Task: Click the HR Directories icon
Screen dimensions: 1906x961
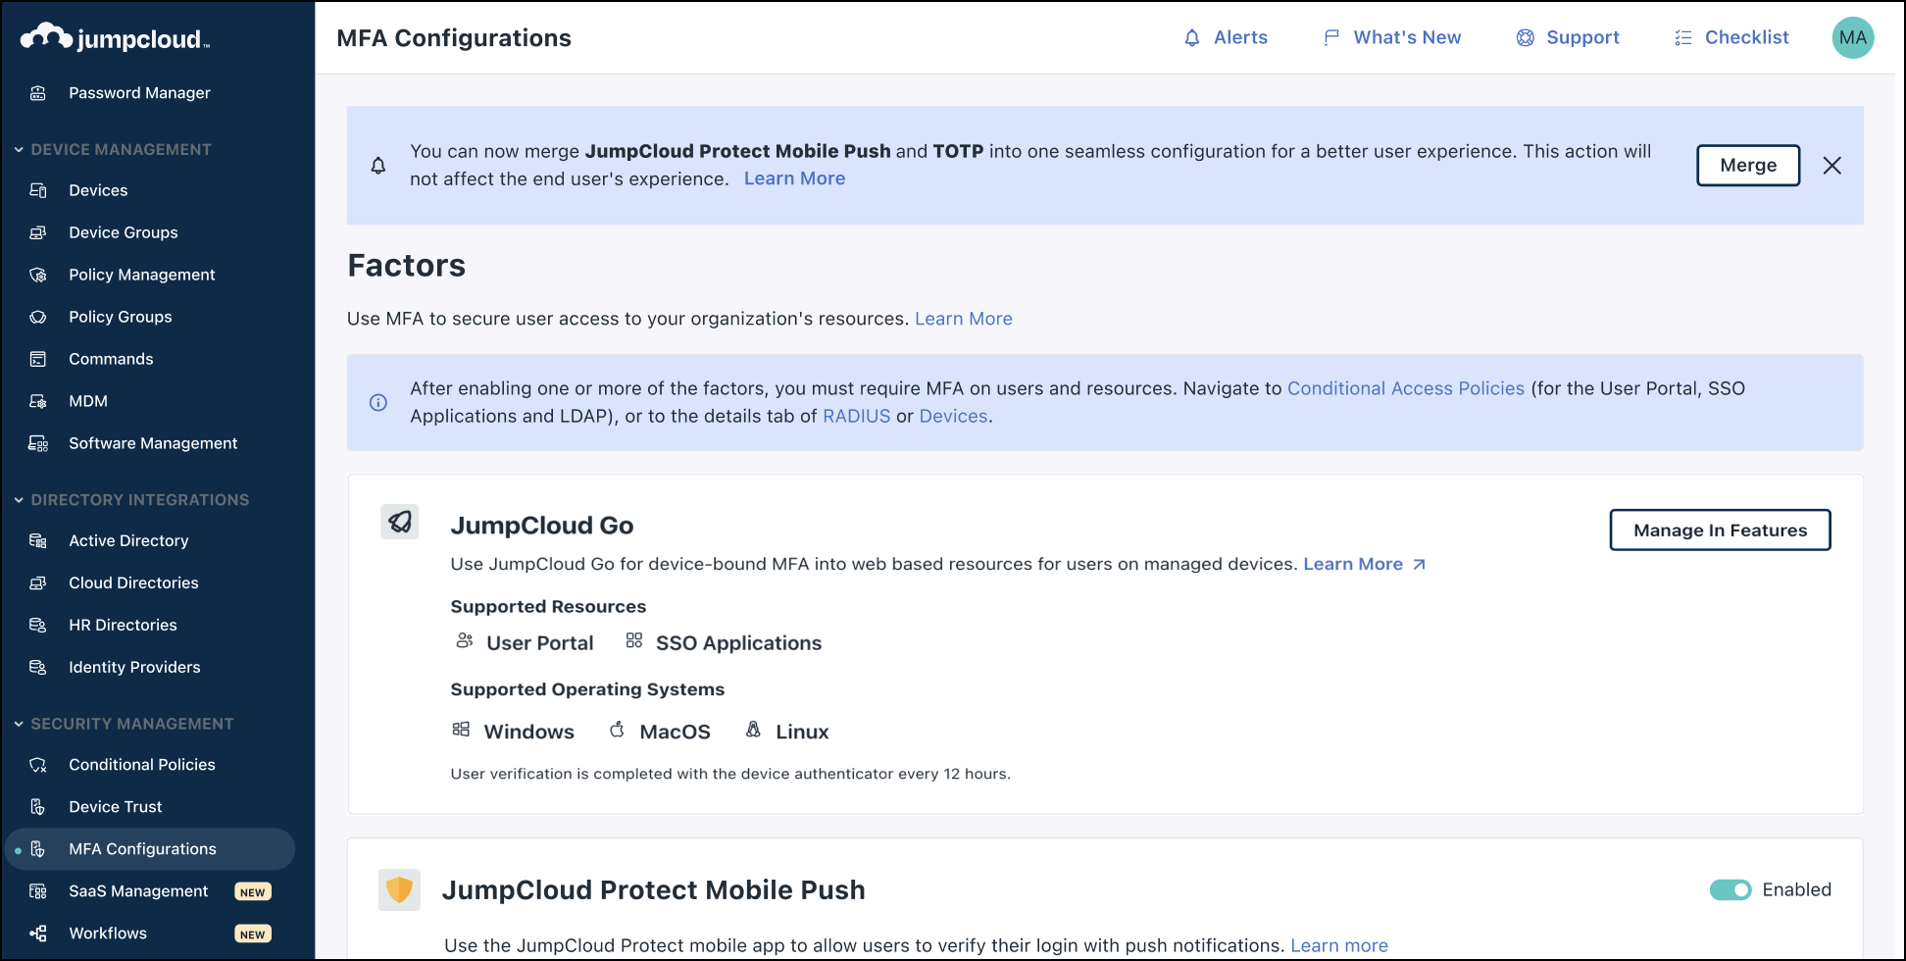Action: coord(38,625)
